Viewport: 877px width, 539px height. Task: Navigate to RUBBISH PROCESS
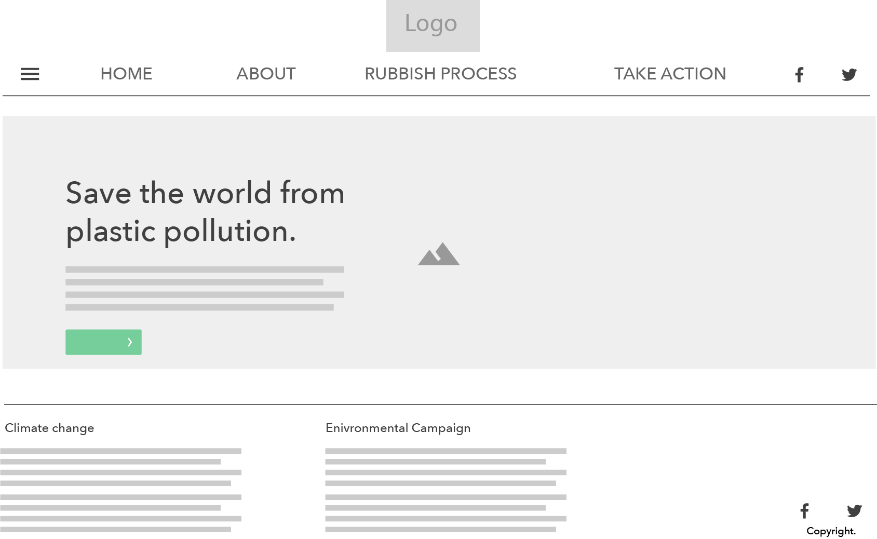440,74
